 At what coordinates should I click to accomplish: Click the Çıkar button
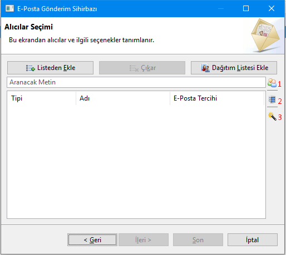click(x=142, y=68)
